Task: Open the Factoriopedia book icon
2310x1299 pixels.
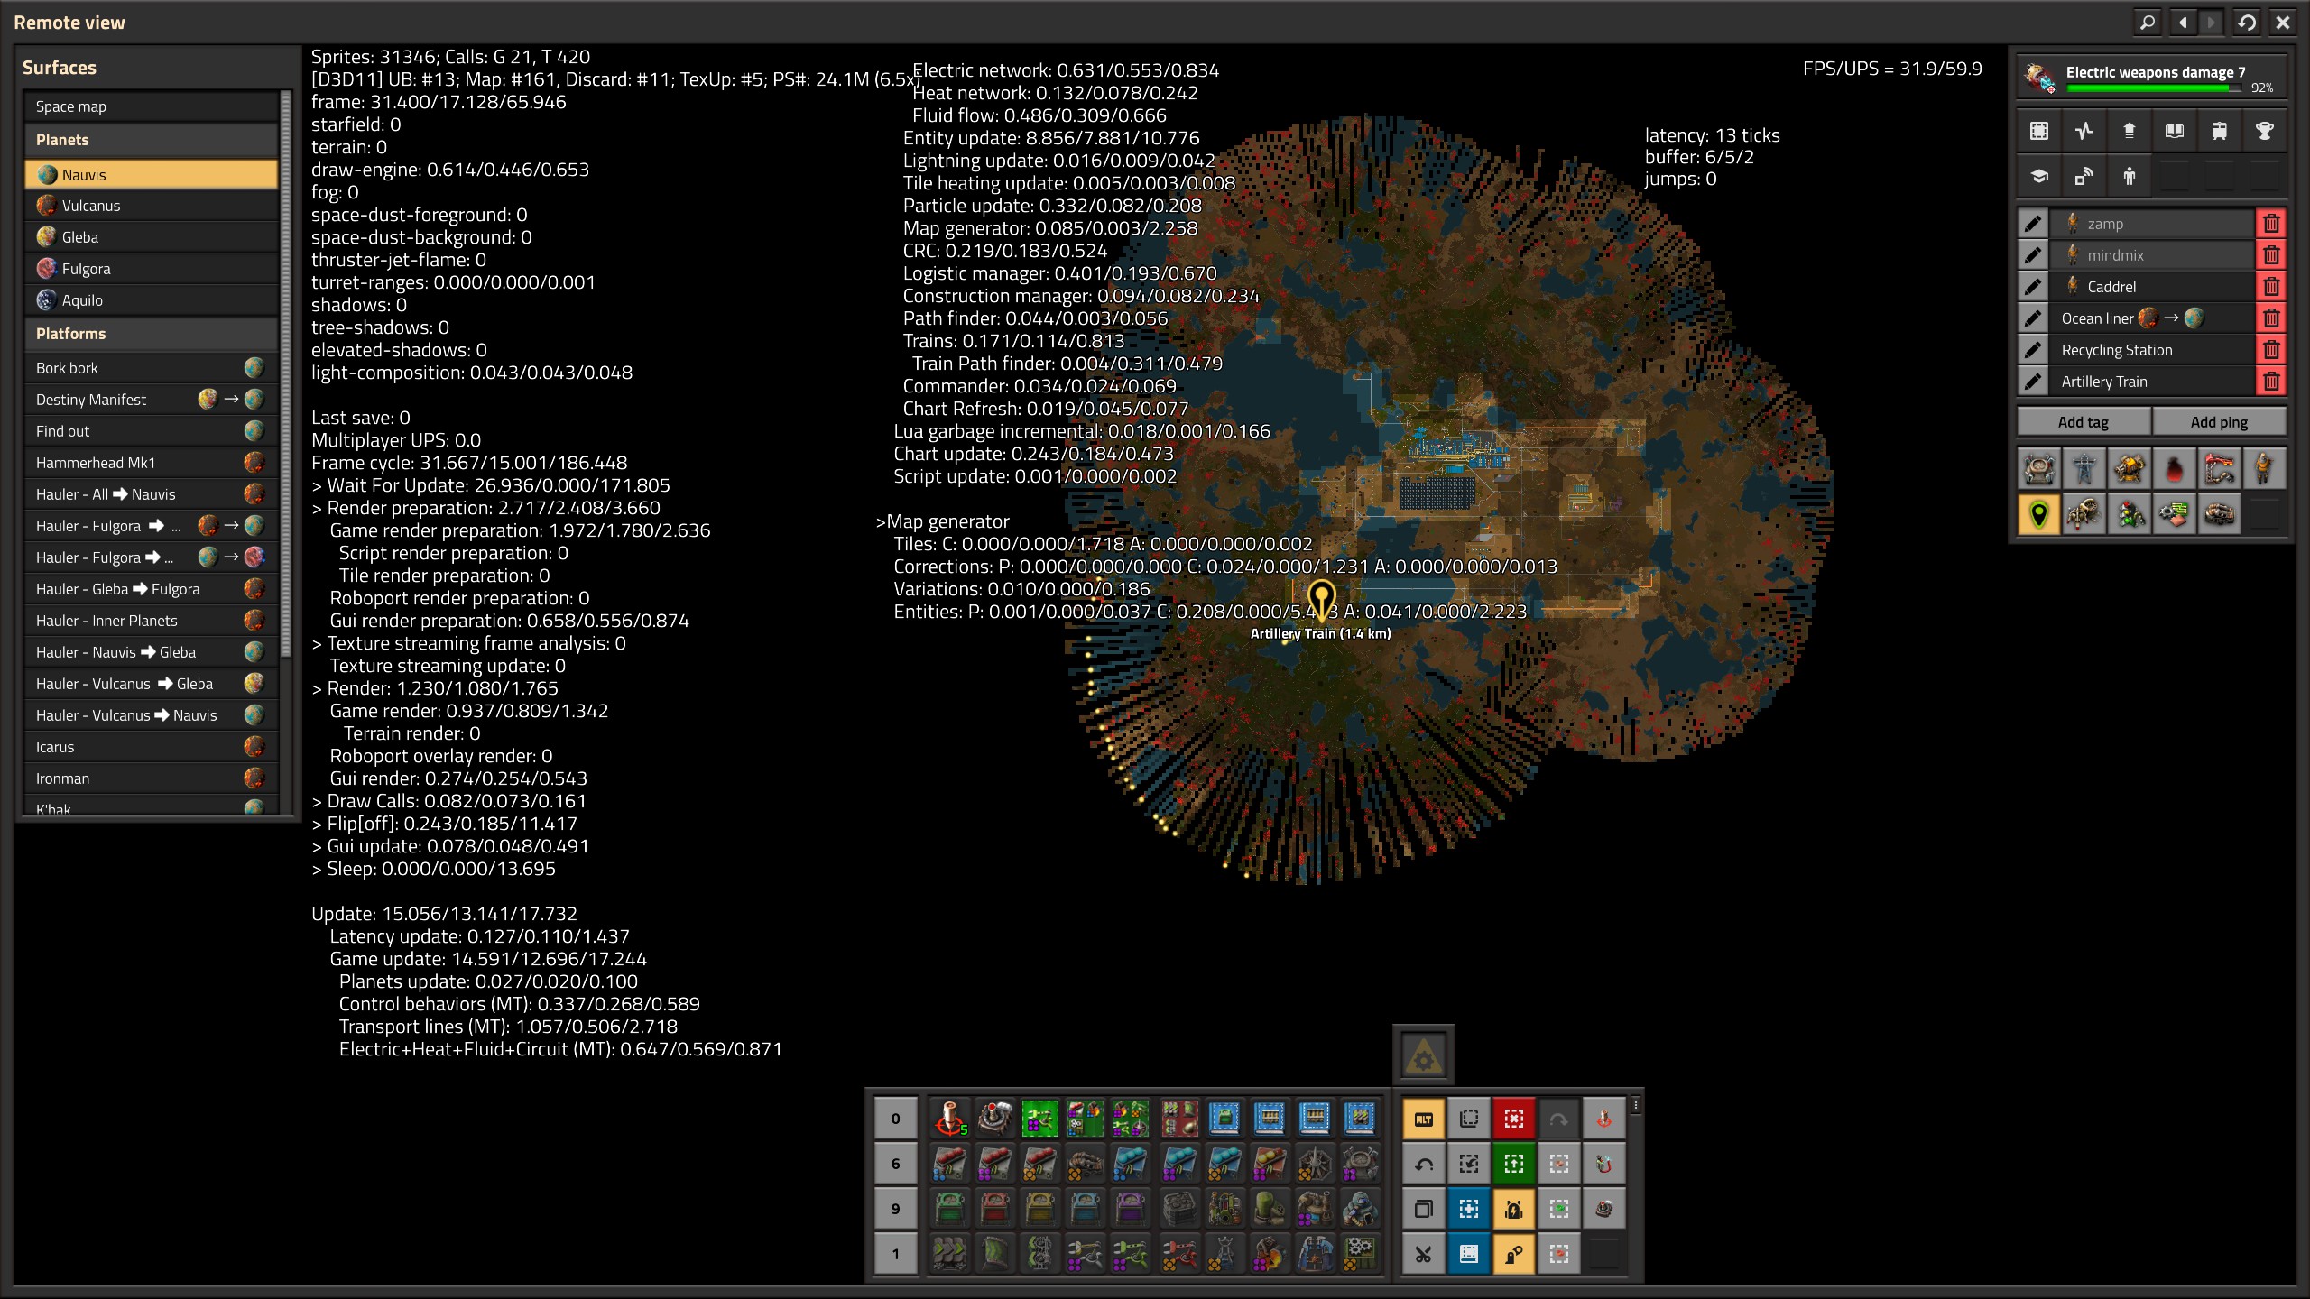Action: click(2175, 131)
